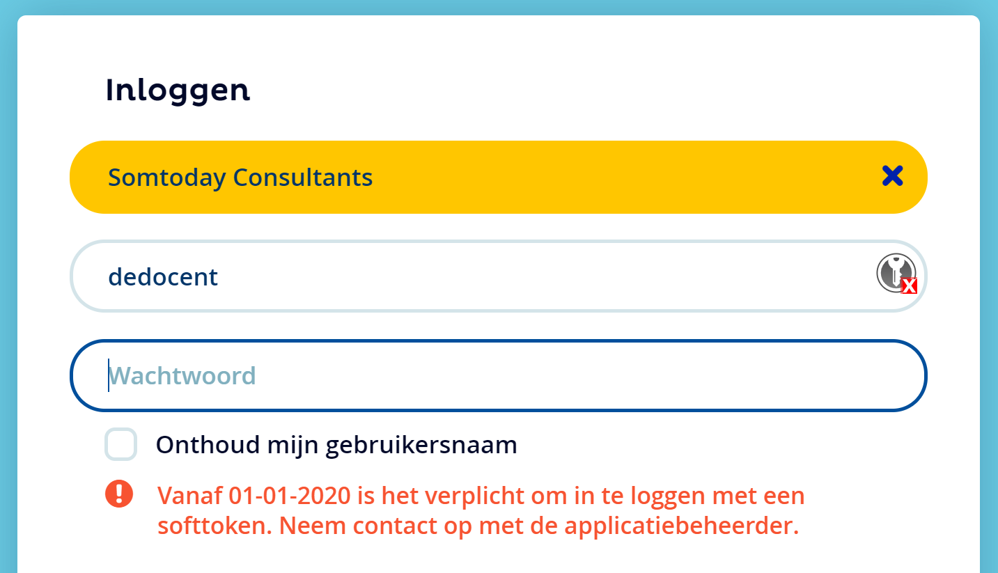
Task: Click the 'Somtoday Consultants' text label
Action: click(x=240, y=178)
